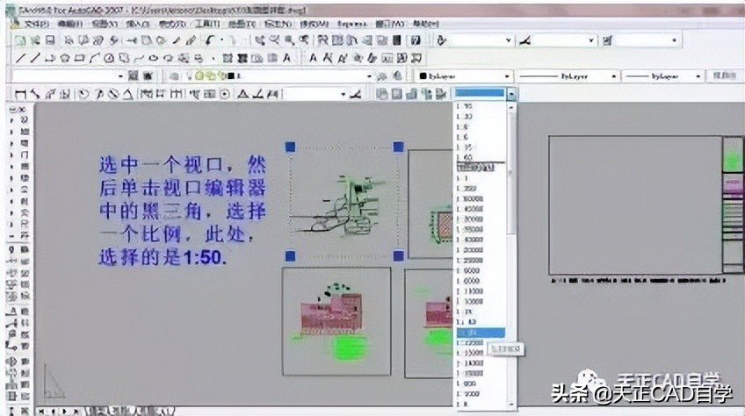This screenshot has height=416, width=745.
Task: Click the Layer Properties Manager icon
Action: [174, 76]
